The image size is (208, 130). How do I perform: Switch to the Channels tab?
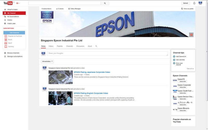69,46
